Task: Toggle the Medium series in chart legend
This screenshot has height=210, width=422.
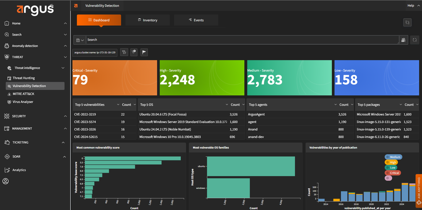Action: (x=393, y=157)
